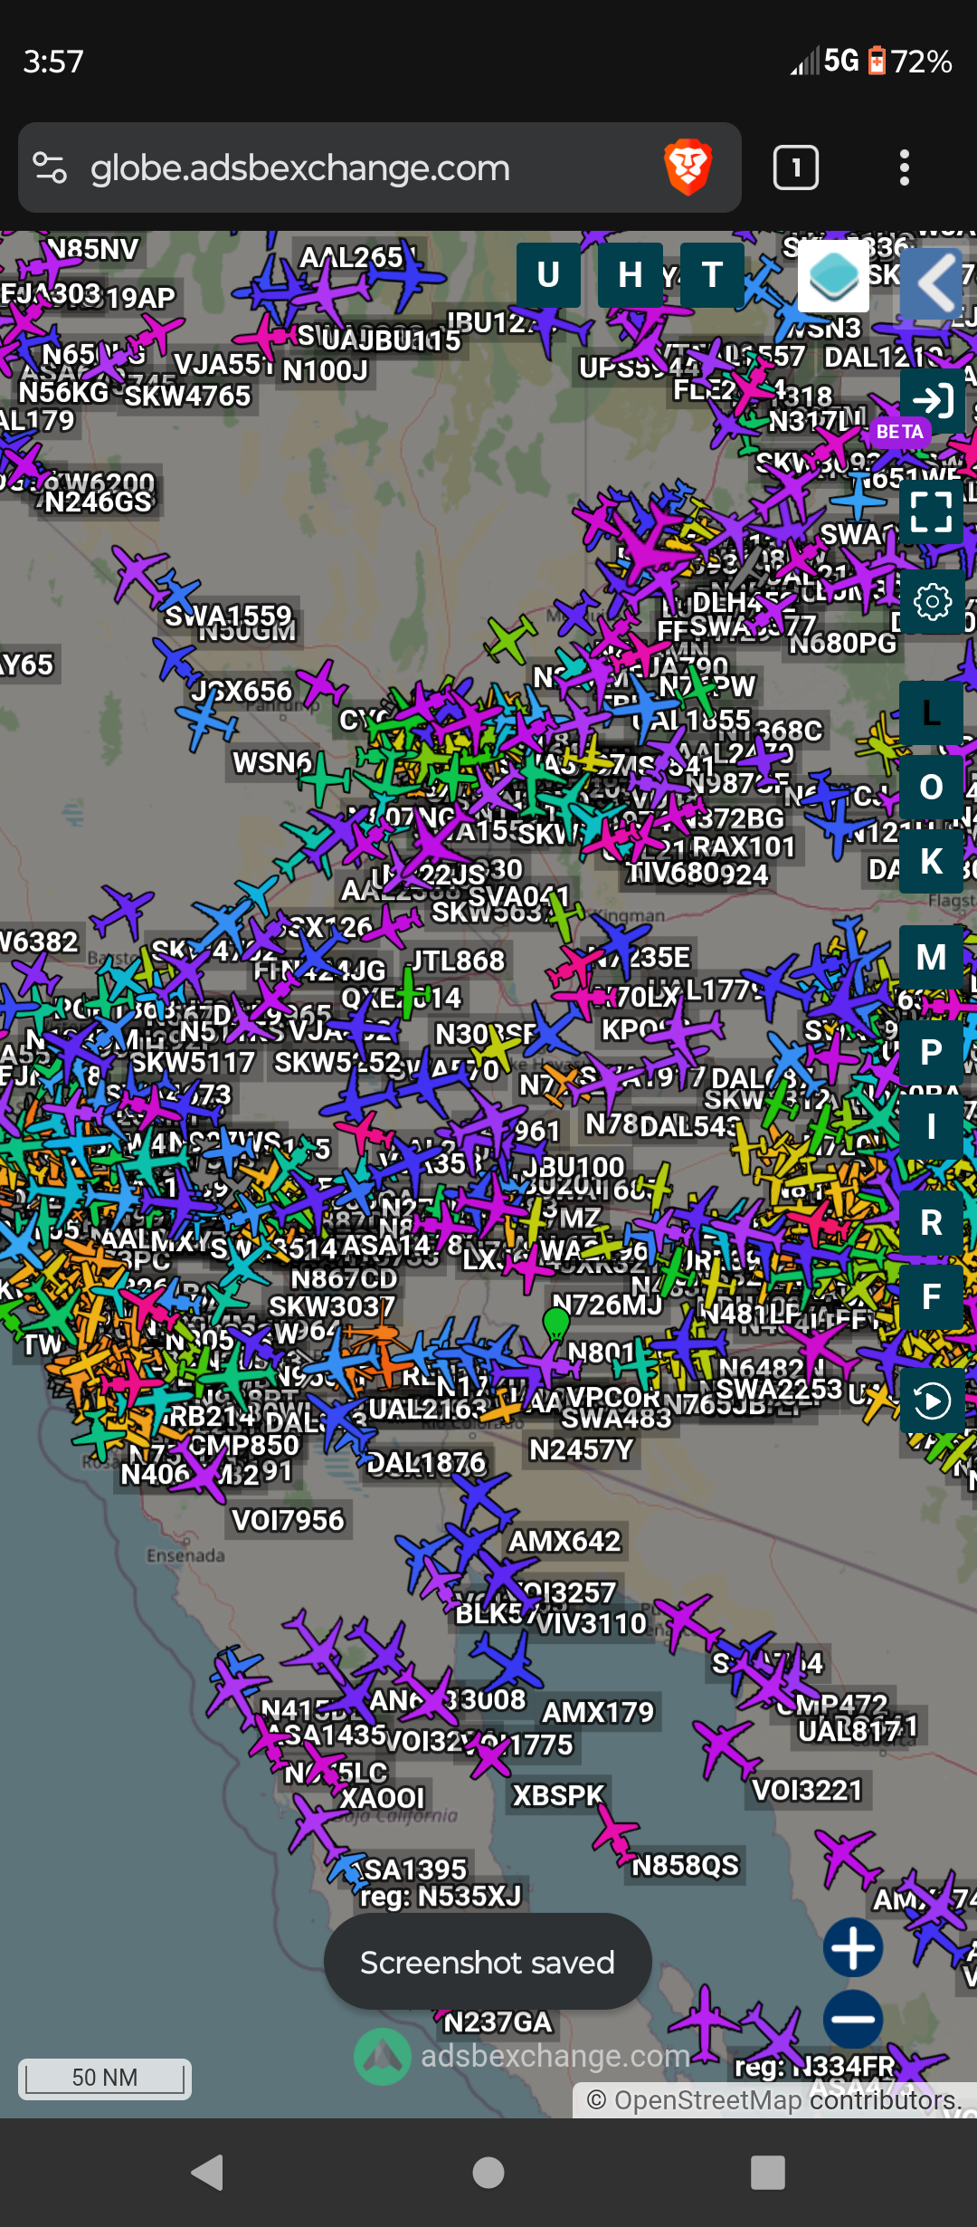Select aircraft label N867CD
The width and height of the screenshot is (977, 2227).
tap(345, 1278)
